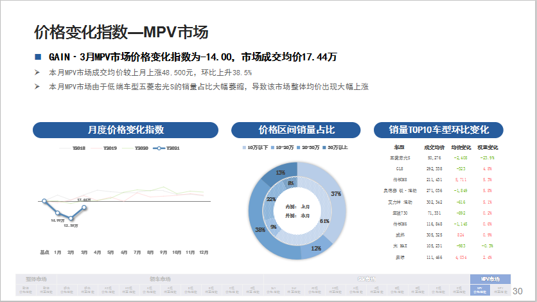Select the SUV市场 tab in bottom navigation
Viewport: 537px width, 302px height.
tap(366, 280)
